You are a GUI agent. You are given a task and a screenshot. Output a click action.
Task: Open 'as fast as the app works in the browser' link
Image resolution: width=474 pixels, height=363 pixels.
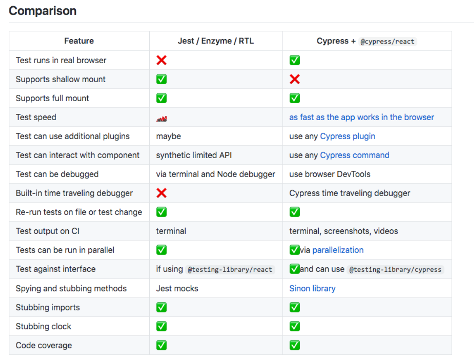tap(361, 117)
